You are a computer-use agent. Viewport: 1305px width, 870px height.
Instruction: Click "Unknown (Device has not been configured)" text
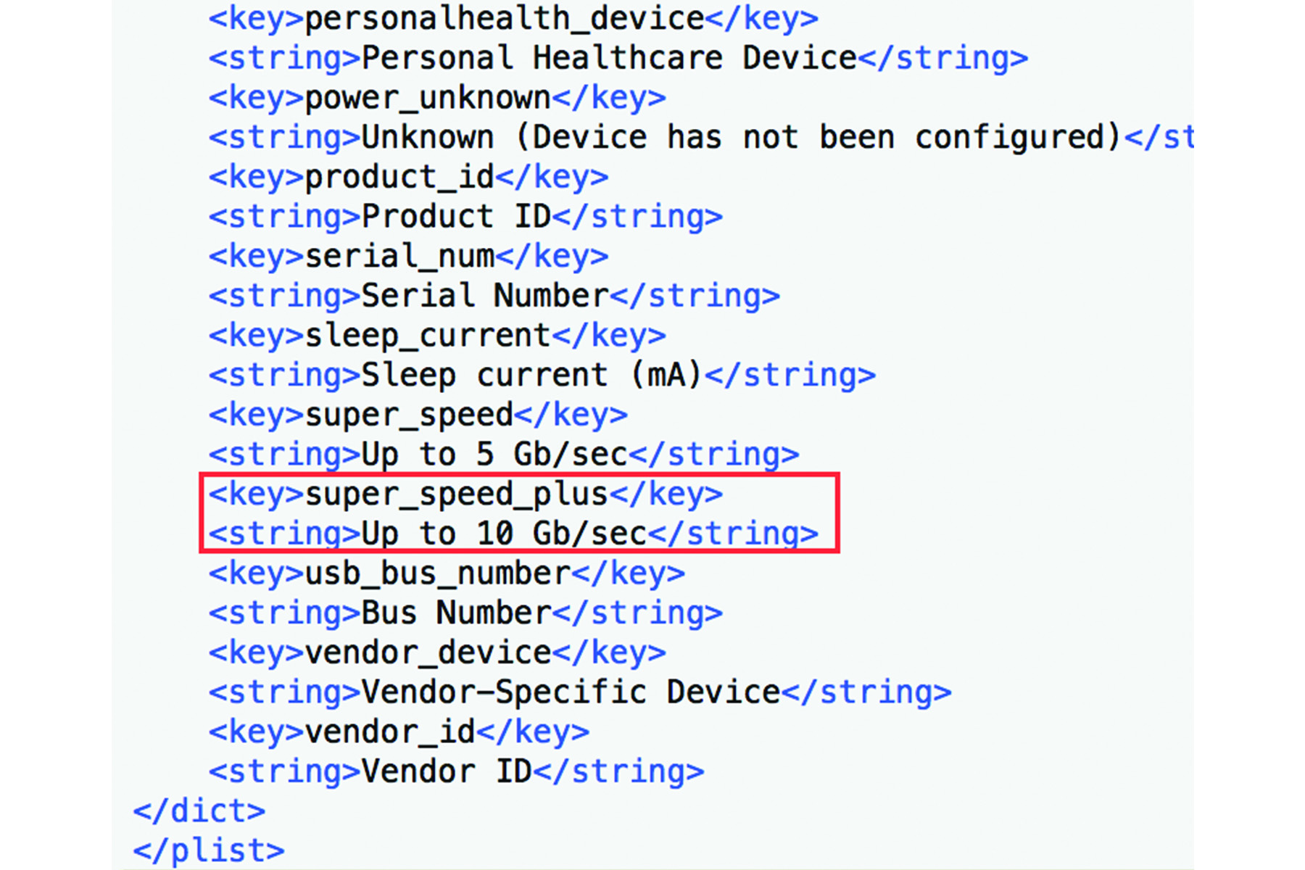tap(741, 138)
